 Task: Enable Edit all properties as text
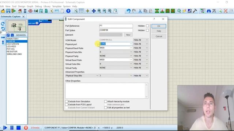(106, 108)
